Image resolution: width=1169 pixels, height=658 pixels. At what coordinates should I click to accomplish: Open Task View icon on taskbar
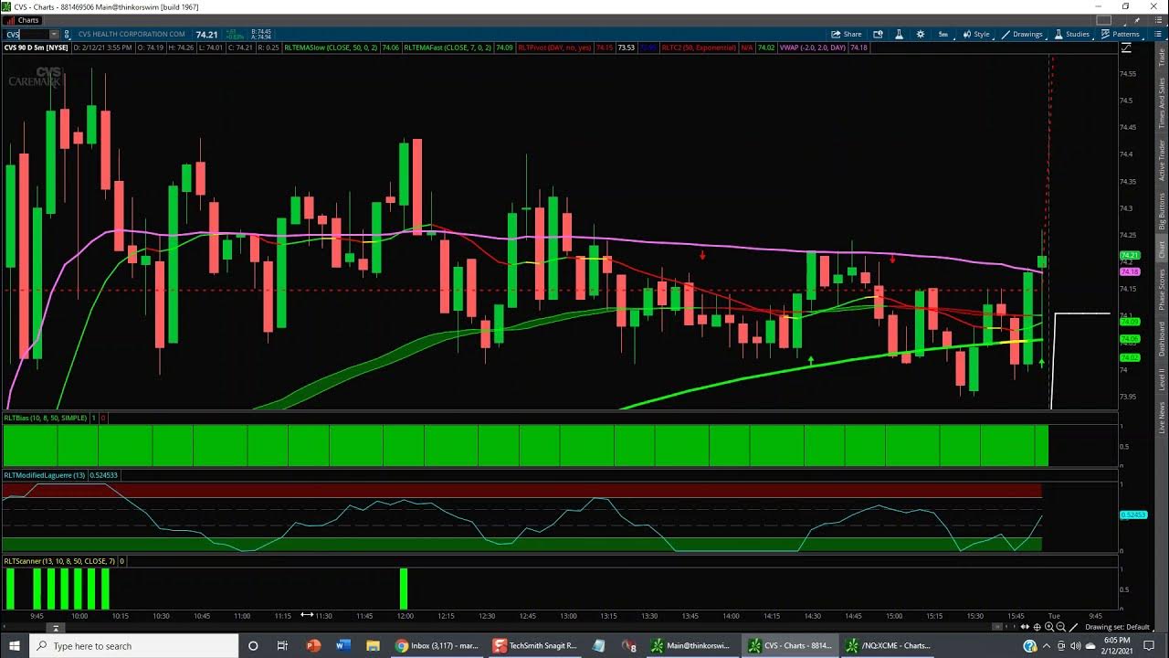click(282, 645)
